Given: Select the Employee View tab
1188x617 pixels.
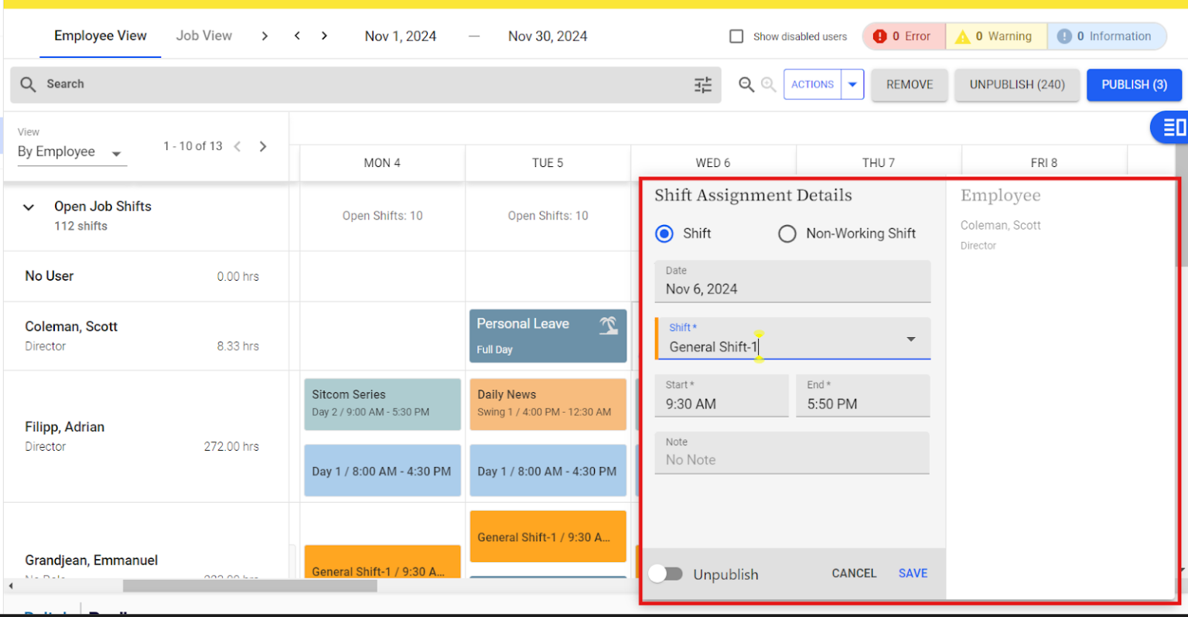Looking at the screenshot, I should [100, 36].
